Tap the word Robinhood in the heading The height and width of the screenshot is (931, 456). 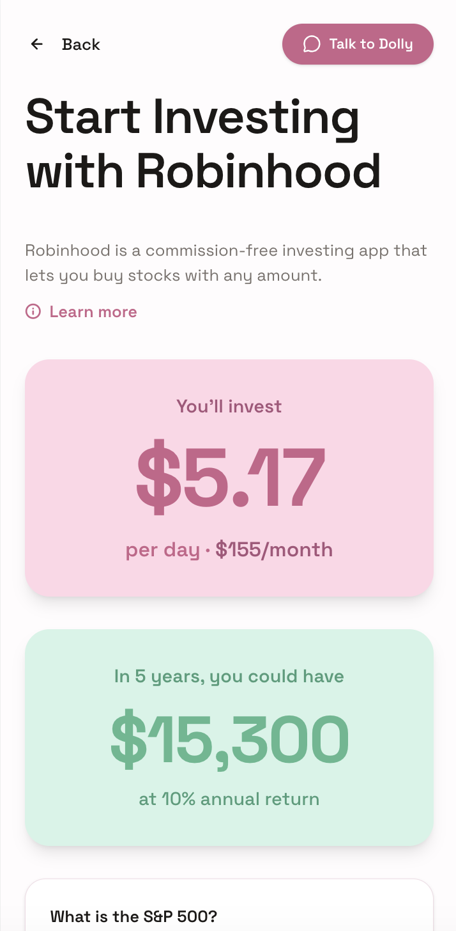pos(259,171)
